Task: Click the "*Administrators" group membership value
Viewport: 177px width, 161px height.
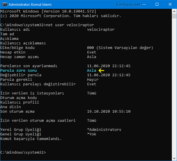Action: (x=104, y=130)
